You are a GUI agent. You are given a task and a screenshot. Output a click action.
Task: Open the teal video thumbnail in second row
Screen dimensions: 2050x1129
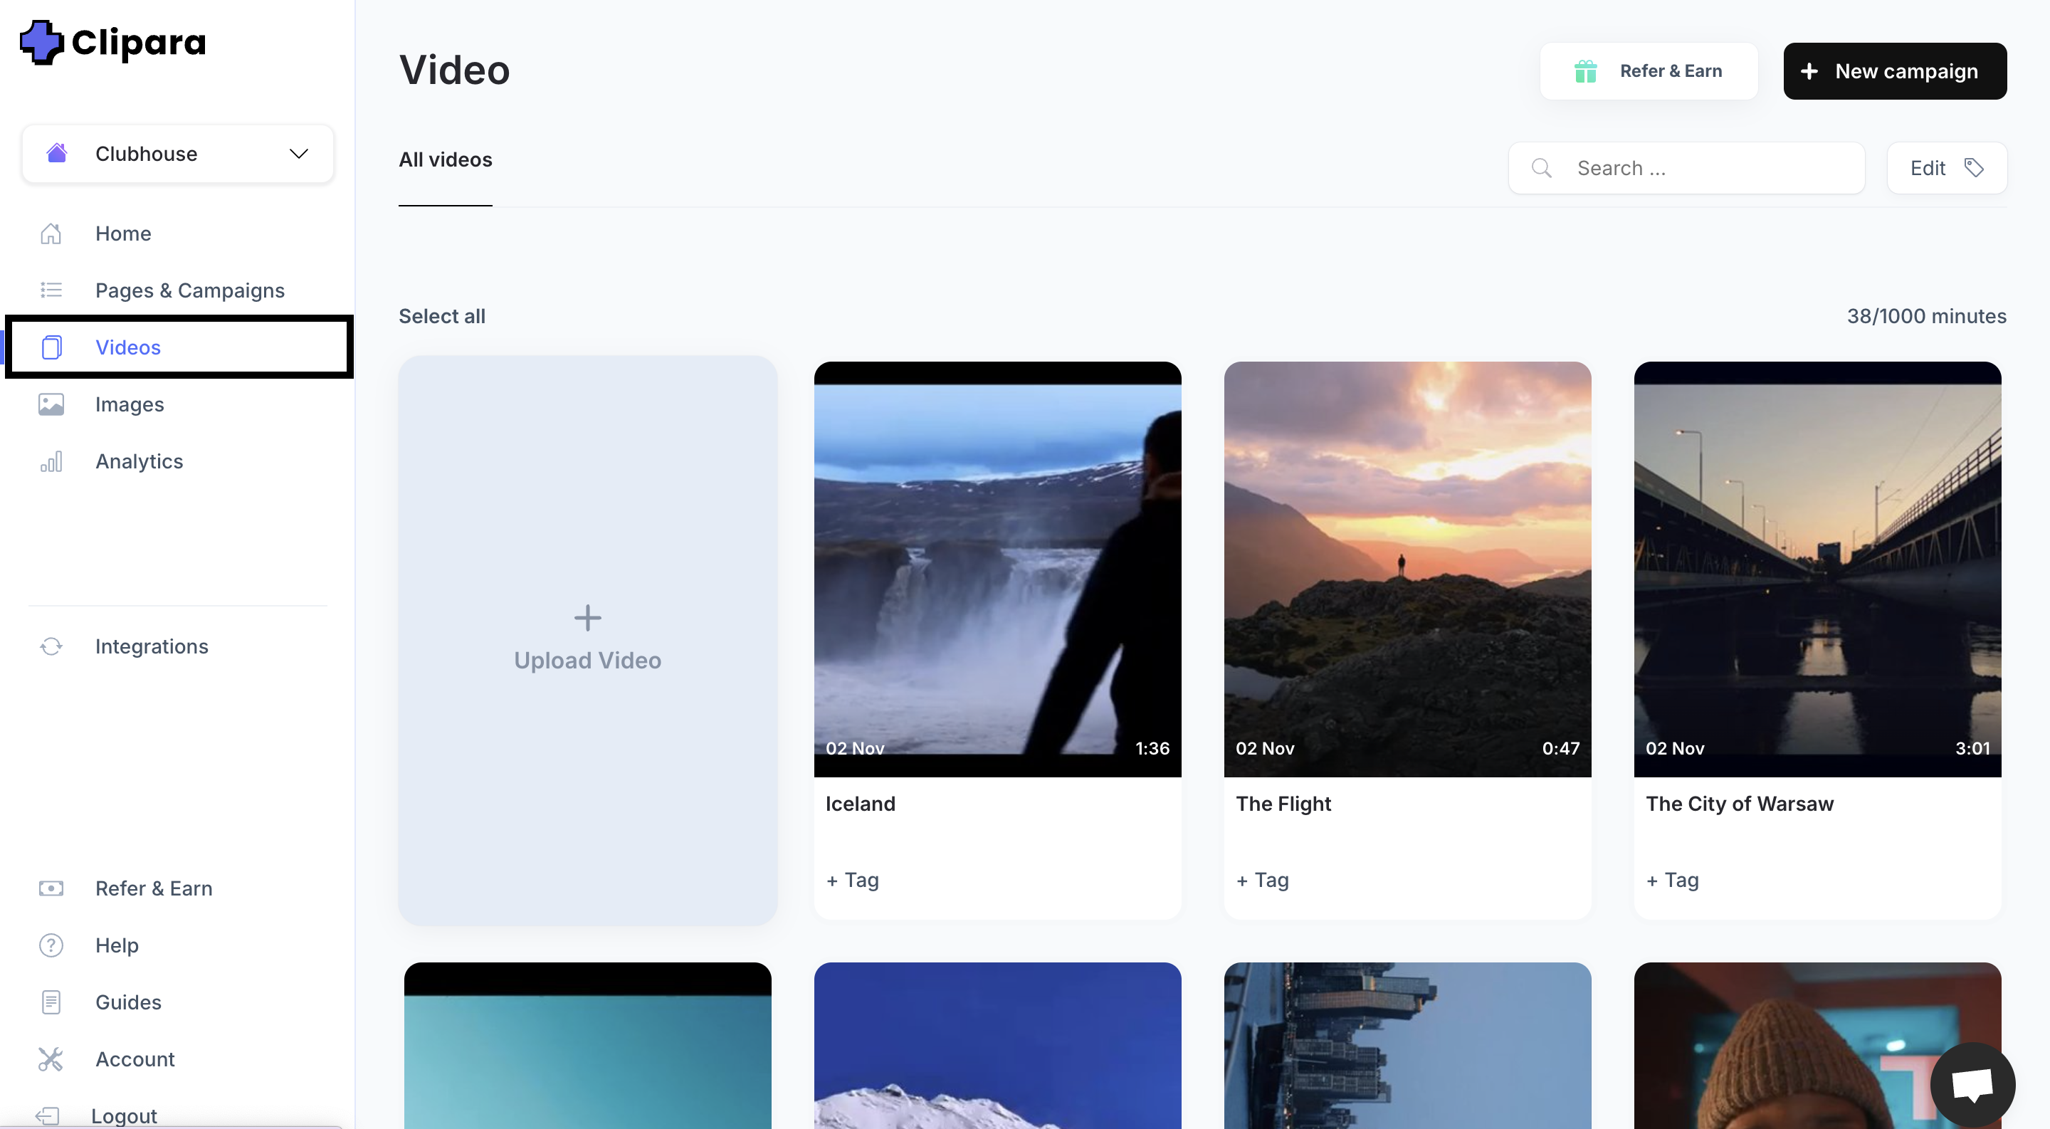[587, 1046]
